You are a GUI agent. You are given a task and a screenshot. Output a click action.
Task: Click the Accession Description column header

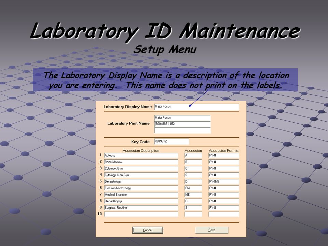tap(141, 151)
